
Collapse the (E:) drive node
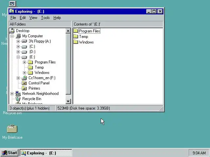(x=18, y=57)
